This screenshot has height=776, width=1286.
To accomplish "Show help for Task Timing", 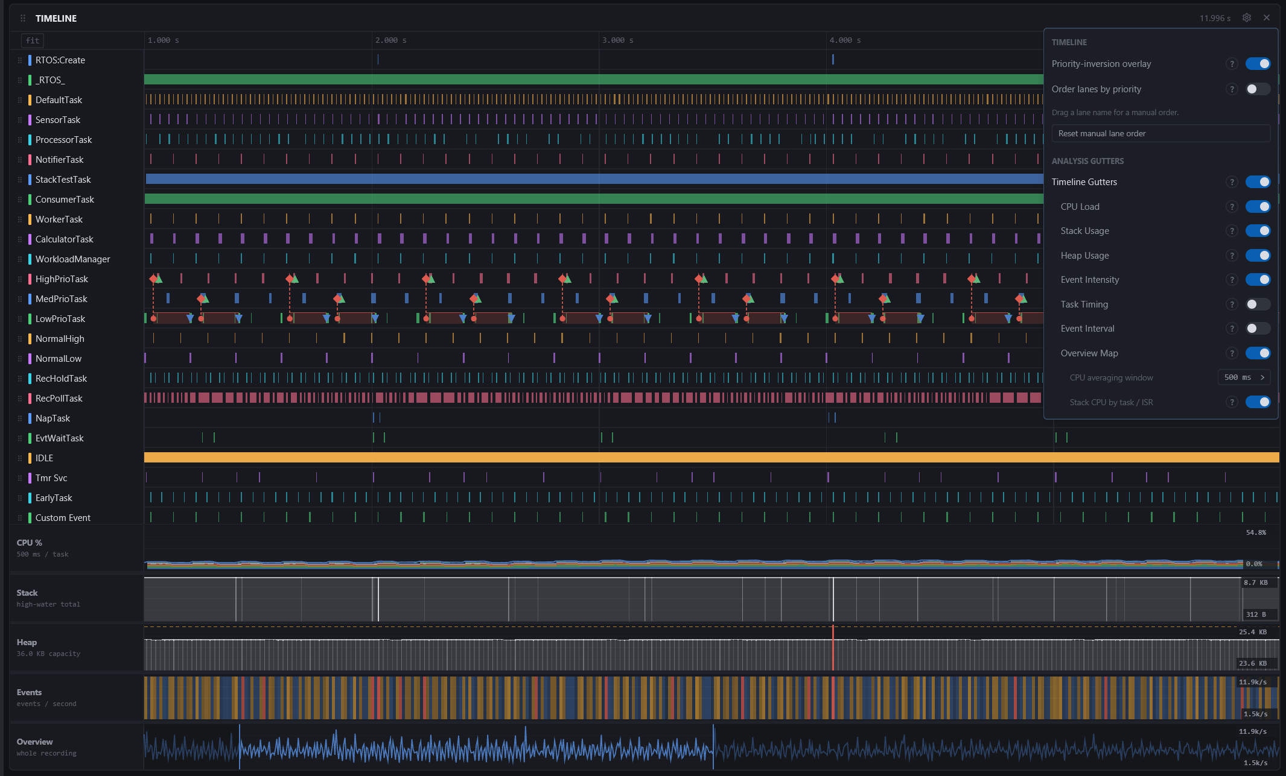I will [1232, 304].
